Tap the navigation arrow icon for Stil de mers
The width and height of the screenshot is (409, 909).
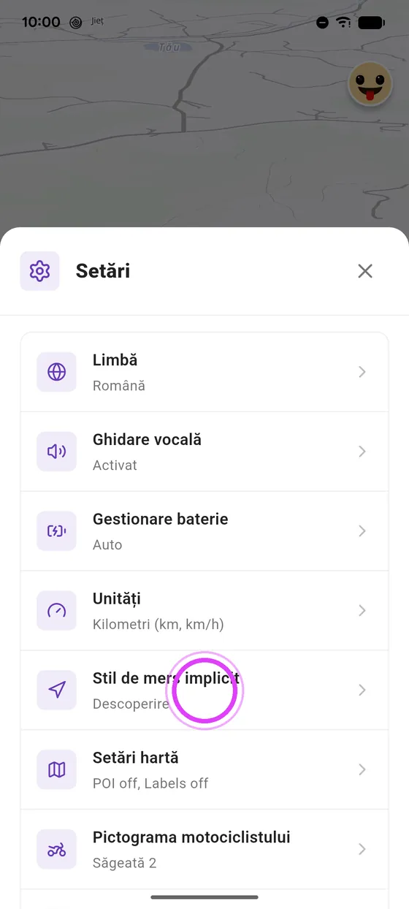(56, 691)
